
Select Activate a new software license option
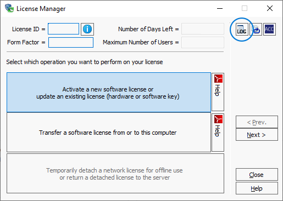tap(109, 93)
